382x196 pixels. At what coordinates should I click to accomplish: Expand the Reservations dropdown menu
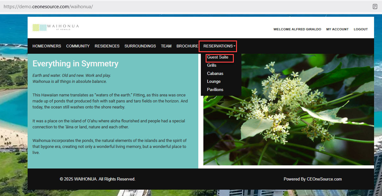(x=219, y=46)
